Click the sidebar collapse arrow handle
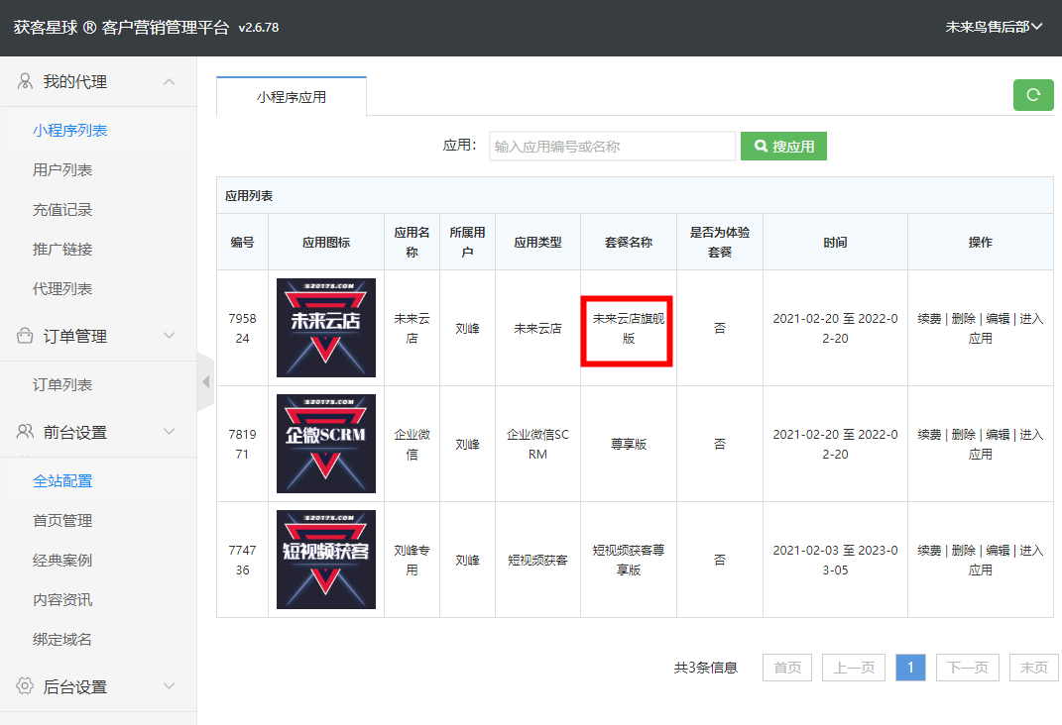This screenshot has width=1062, height=725. coord(205,381)
